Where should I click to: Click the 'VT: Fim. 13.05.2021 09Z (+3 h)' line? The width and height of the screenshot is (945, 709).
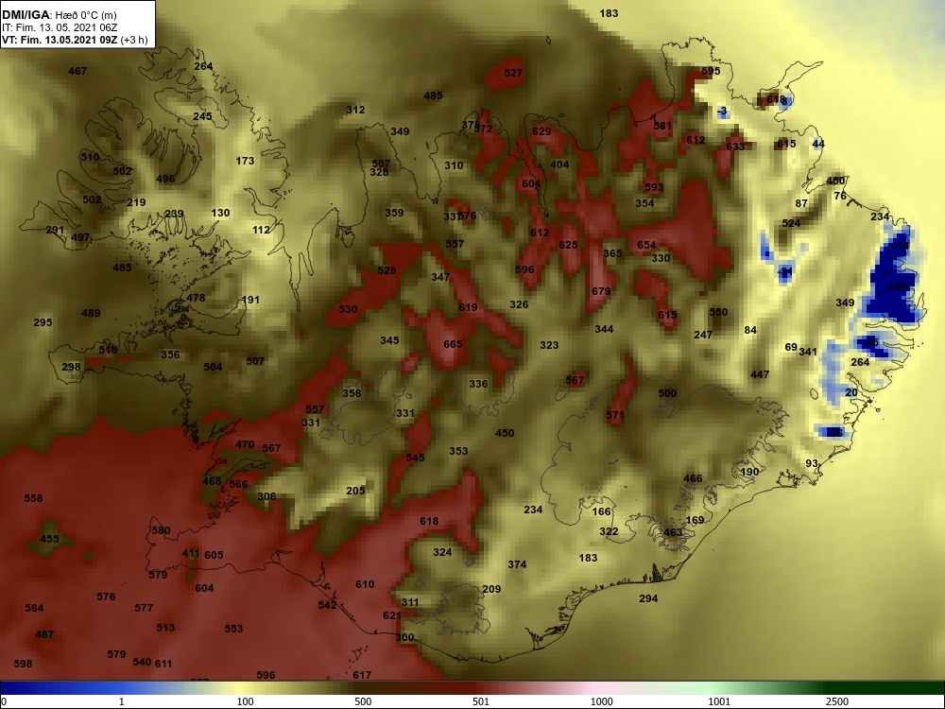[75, 40]
